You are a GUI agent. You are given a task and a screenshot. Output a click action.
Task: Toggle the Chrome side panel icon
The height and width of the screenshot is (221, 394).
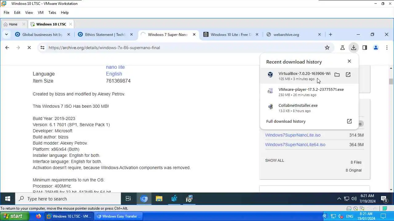[365, 48]
